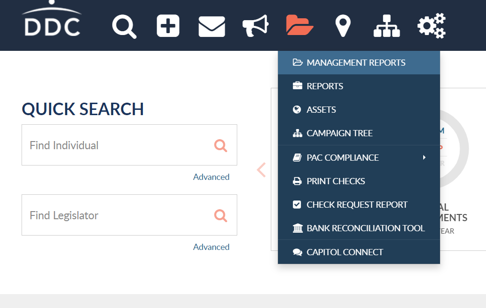Screen dimensions: 486x308
Task: Open Capitol Connect menu item
Action: pos(359,252)
